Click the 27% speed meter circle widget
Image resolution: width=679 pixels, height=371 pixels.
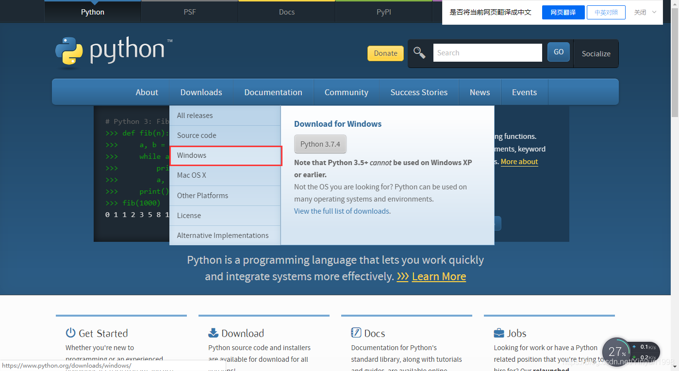click(617, 352)
